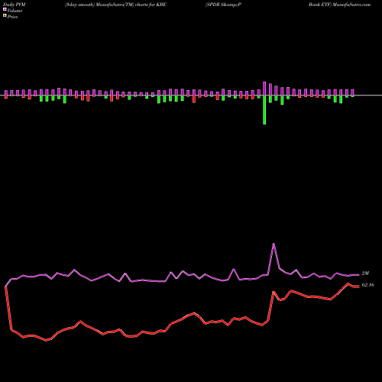Click the '2M' volume value label
This screenshot has width=382, height=382.
[365, 274]
